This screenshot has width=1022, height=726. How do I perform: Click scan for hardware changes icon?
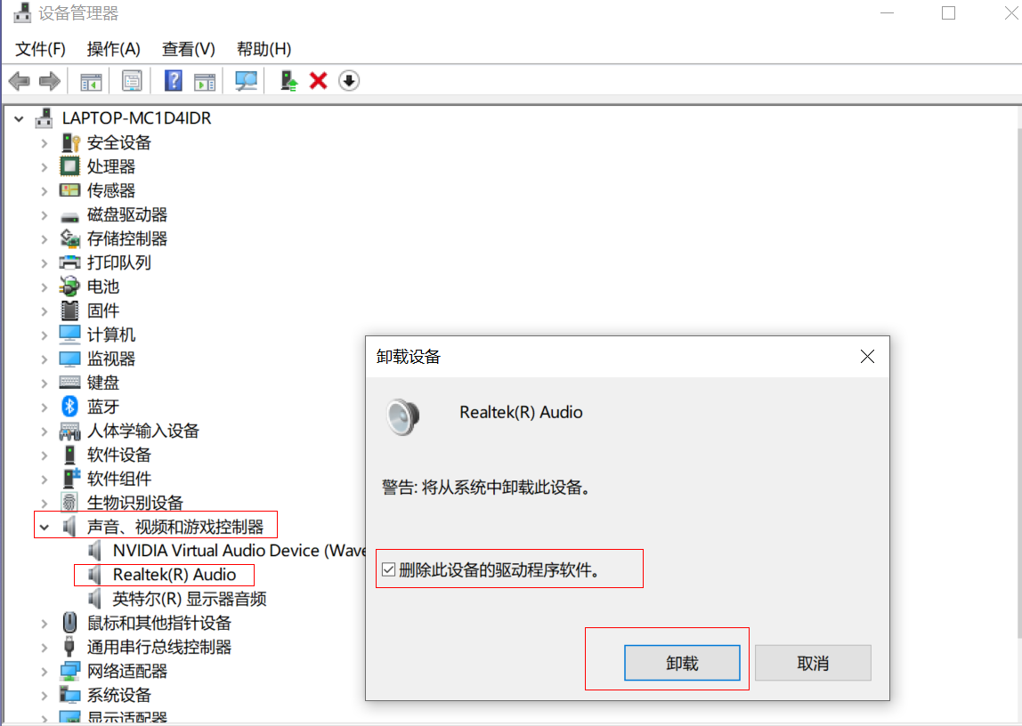246,81
